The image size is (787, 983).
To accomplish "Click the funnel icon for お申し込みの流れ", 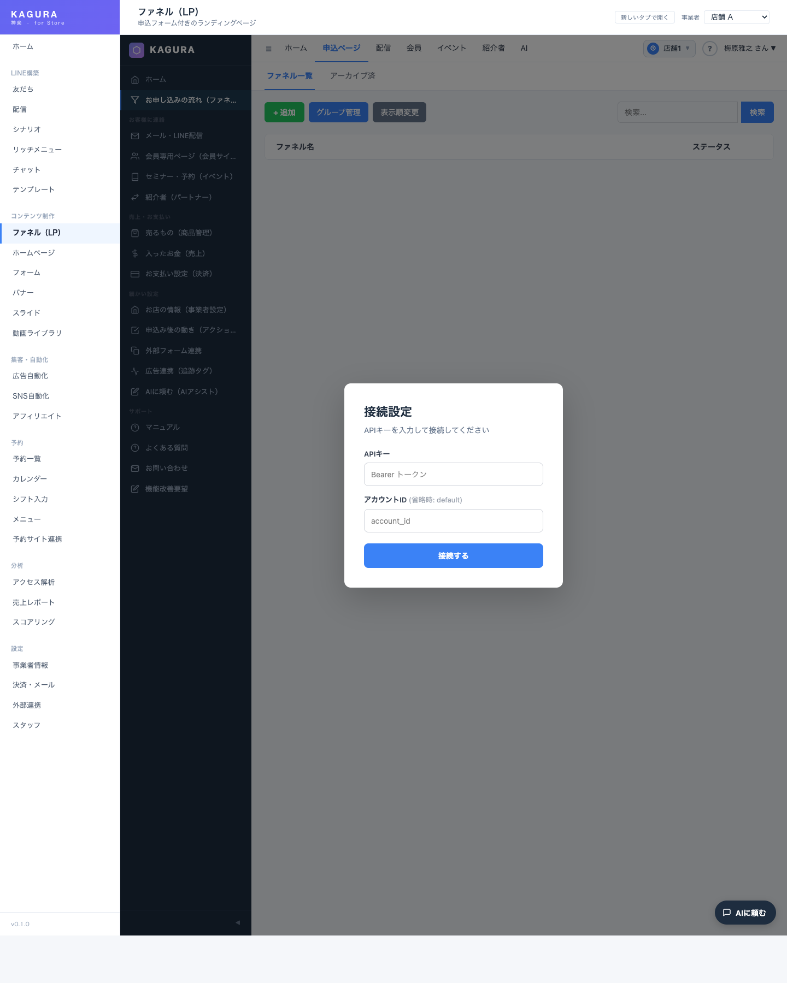I will pyautogui.click(x=135, y=100).
